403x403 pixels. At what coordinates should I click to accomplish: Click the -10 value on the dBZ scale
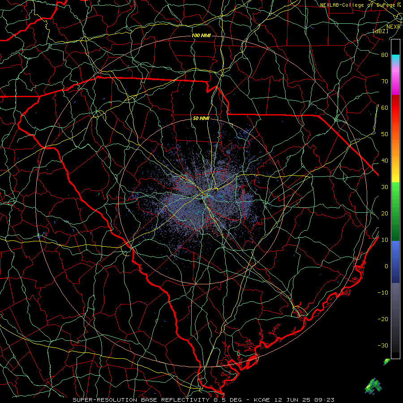[x=383, y=293]
